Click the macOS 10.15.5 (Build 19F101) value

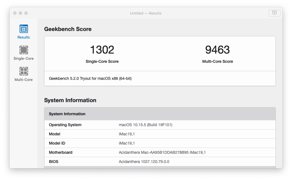coord(145,125)
